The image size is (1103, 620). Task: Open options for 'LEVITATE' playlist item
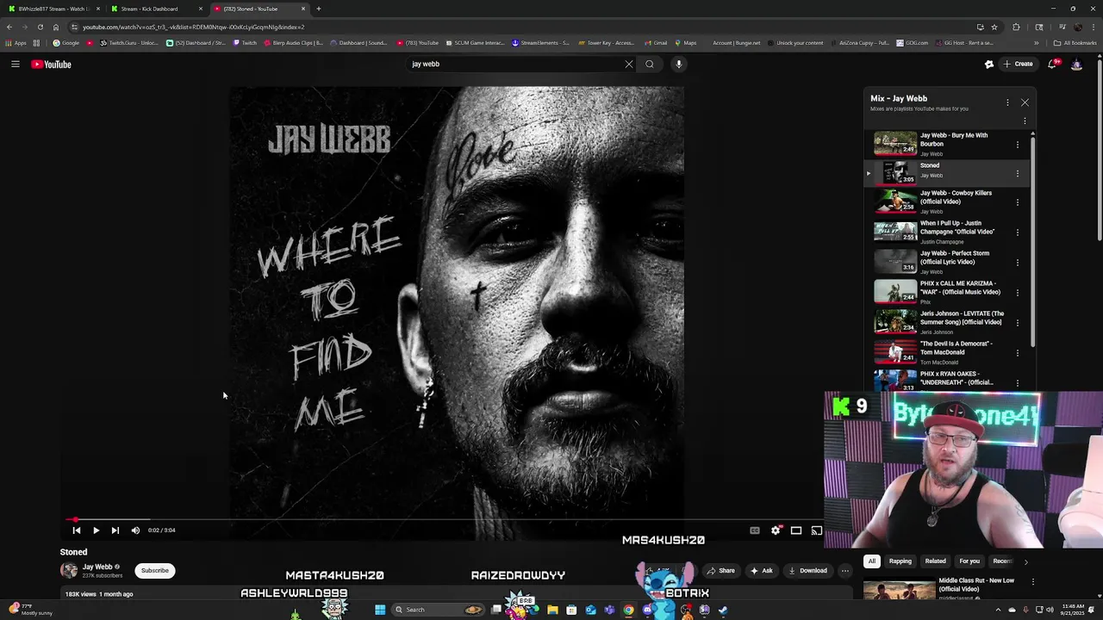(1018, 323)
